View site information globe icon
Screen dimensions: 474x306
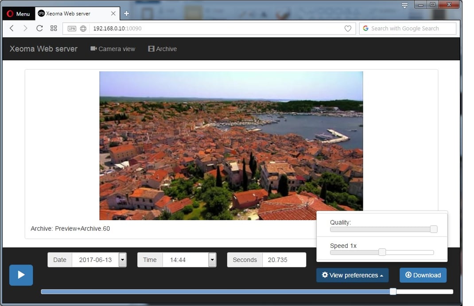(x=83, y=29)
